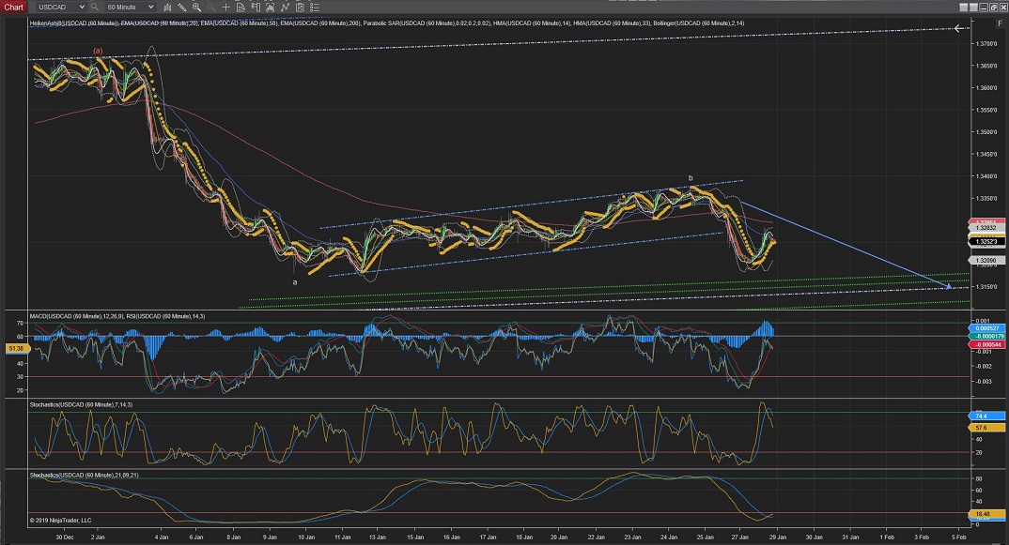This screenshot has height=545, width=1009.
Task: Click the 1.3150 price axis label
Action: tap(986, 287)
